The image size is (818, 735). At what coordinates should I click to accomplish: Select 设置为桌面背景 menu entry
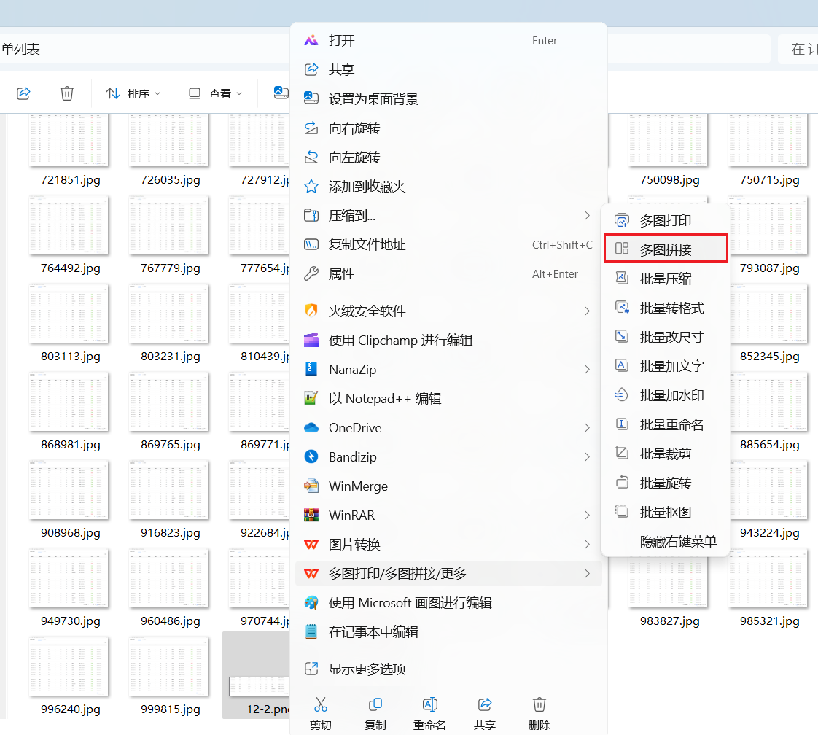373,99
